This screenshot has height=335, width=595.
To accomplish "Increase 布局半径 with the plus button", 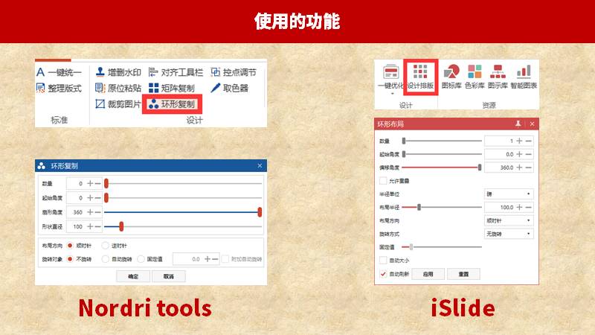I will coord(519,208).
